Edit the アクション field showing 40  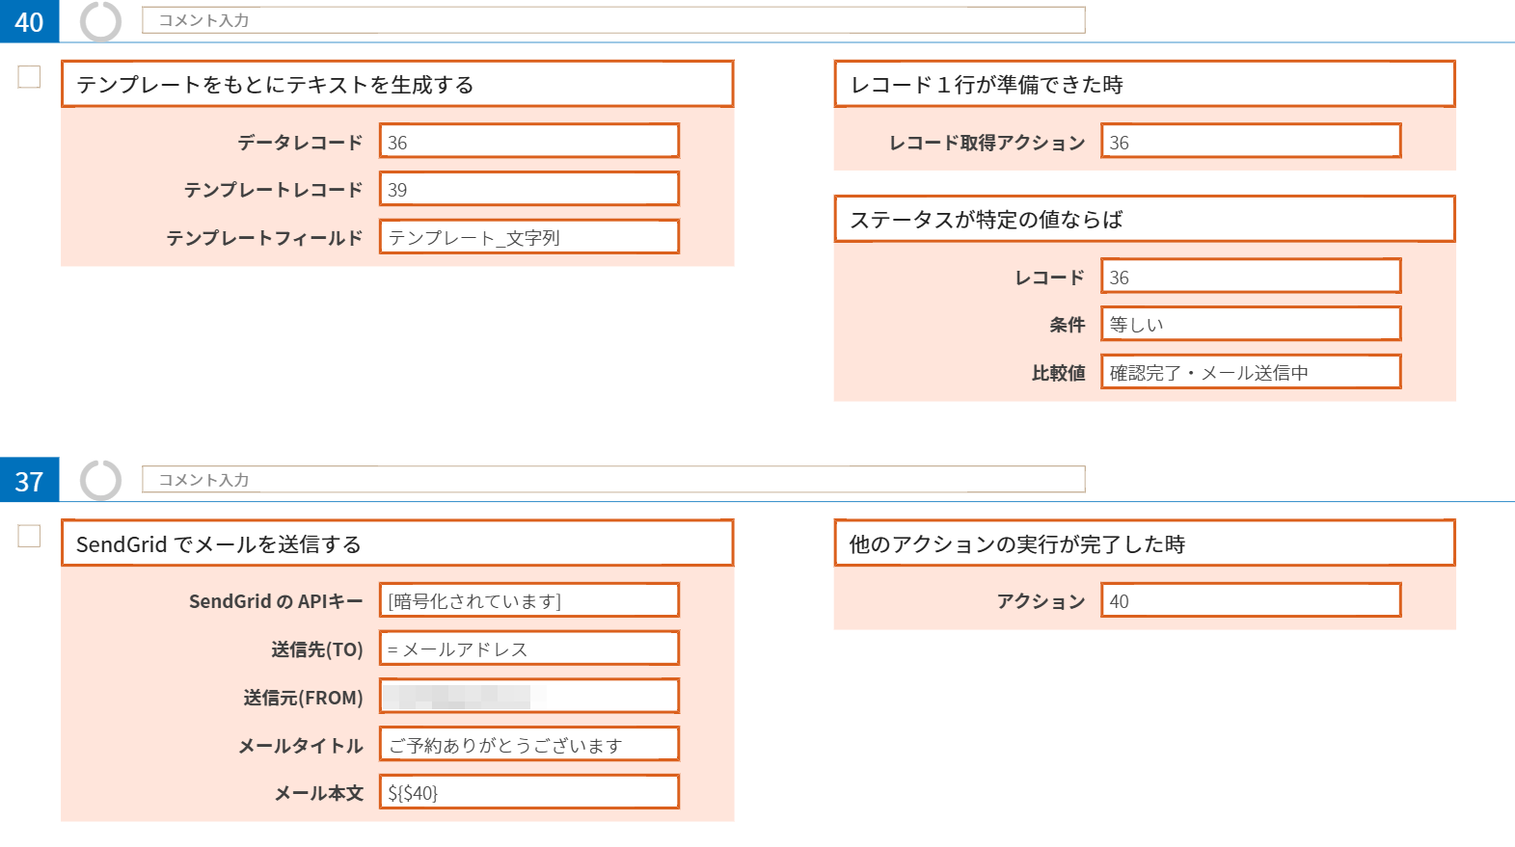pos(1251,600)
